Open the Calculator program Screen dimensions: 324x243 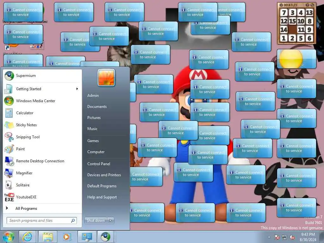pyautogui.click(x=42, y=113)
